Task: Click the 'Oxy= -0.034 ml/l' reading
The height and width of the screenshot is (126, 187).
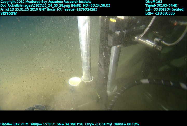Action: pos(99,124)
